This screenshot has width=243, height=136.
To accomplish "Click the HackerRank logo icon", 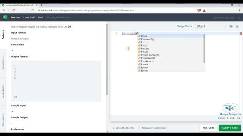I will (x=5, y=17).
